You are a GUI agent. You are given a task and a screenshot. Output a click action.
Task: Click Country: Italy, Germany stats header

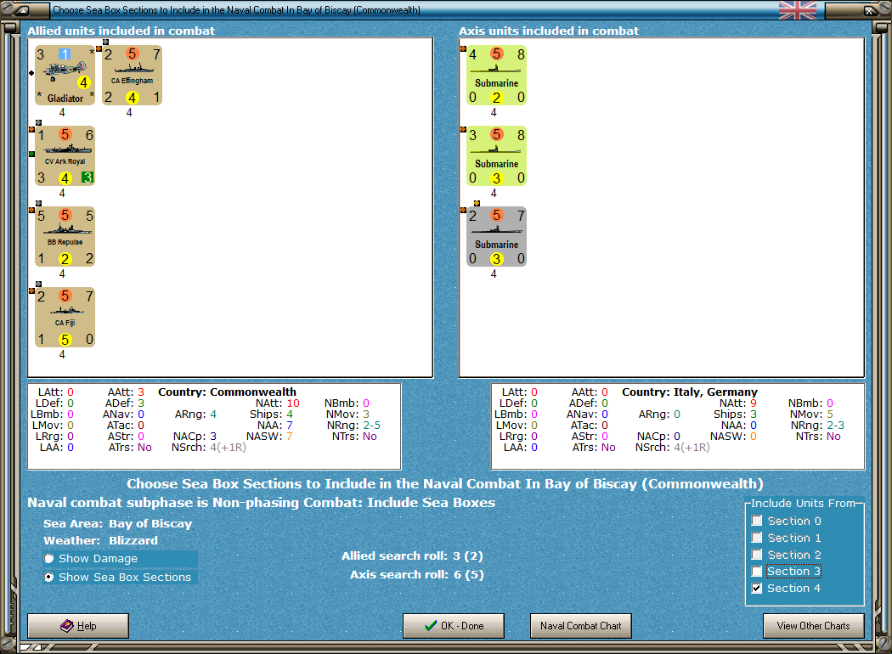tap(690, 392)
